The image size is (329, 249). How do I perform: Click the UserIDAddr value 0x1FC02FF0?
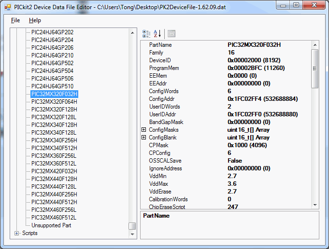click(x=263, y=114)
